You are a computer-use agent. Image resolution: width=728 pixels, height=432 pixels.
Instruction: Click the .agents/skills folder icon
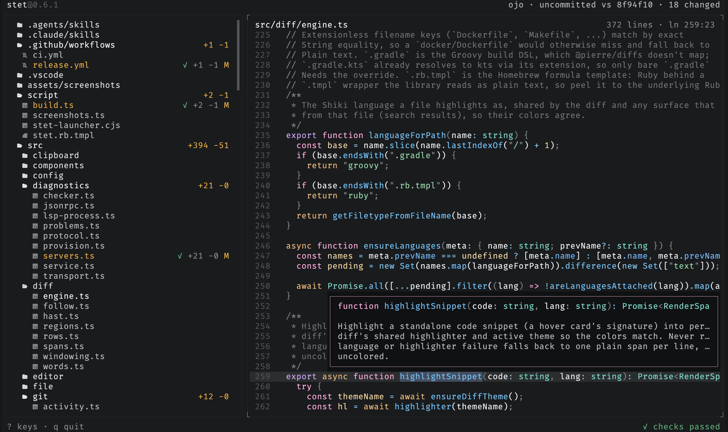coord(20,25)
